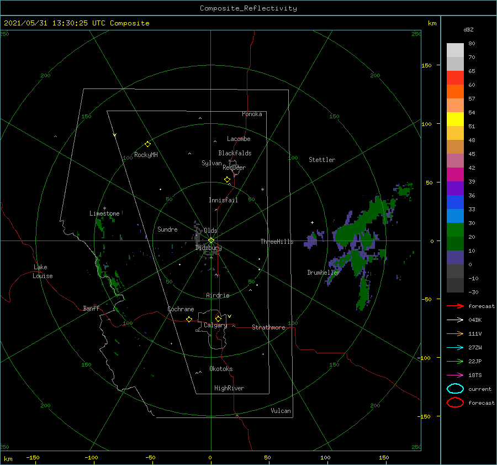Select the Drumheller label
This screenshot has height=465, width=497.
[323, 273]
